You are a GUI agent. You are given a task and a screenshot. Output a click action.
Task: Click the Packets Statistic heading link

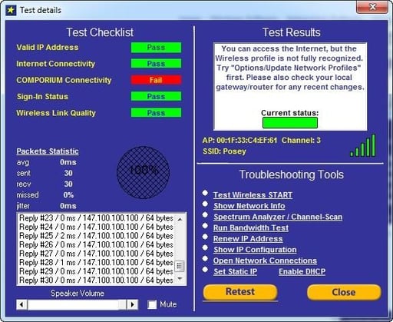click(x=48, y=151)
